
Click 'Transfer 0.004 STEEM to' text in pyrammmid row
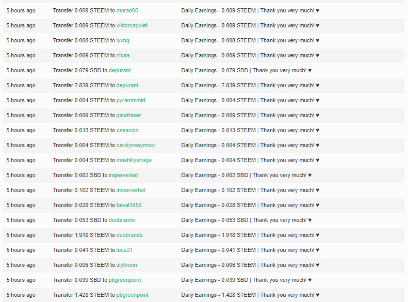[x=84, y=101]
